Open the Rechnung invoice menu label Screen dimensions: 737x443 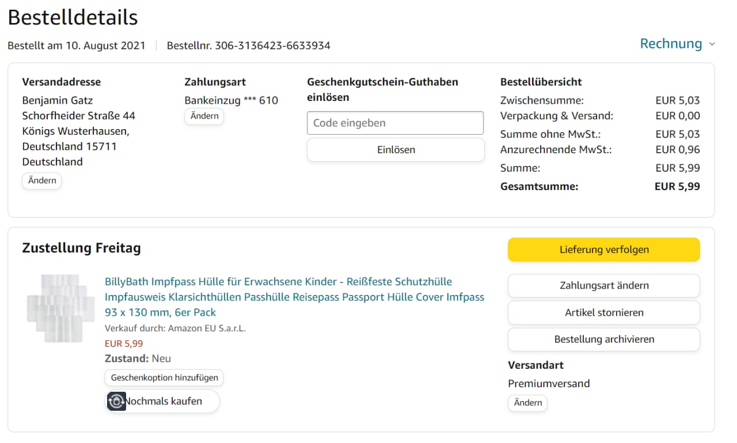[x=671, y=44]
